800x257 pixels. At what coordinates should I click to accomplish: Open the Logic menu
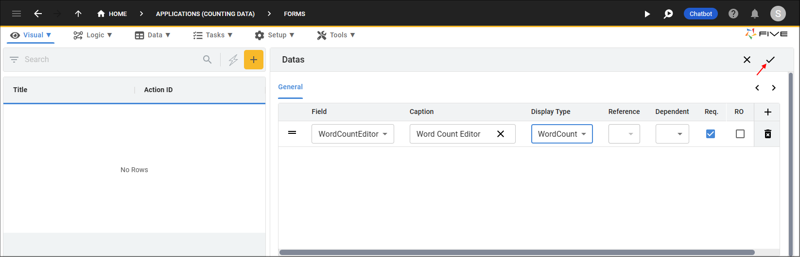[x=92, y=35]
